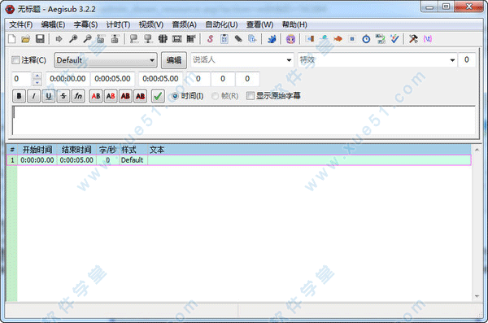Click the Jump To arrow icon

(59, 39)
